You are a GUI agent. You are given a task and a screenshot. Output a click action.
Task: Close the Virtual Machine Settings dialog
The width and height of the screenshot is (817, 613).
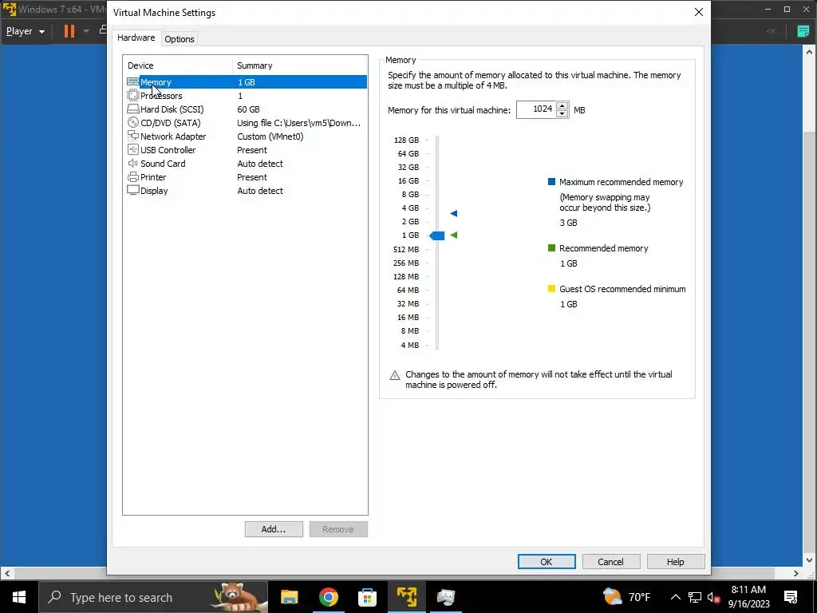coord(699,12)
